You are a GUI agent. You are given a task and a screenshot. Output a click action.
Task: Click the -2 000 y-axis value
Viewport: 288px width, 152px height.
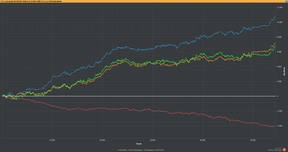280,111
